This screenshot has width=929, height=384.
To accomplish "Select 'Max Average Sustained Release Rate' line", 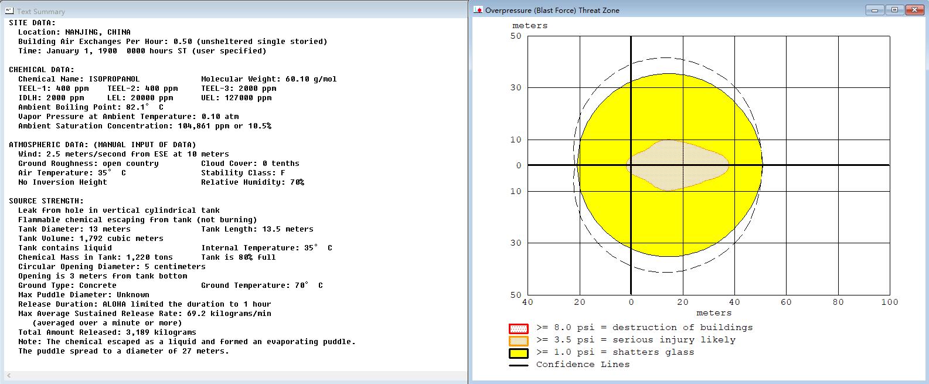I will coord(145,314).
